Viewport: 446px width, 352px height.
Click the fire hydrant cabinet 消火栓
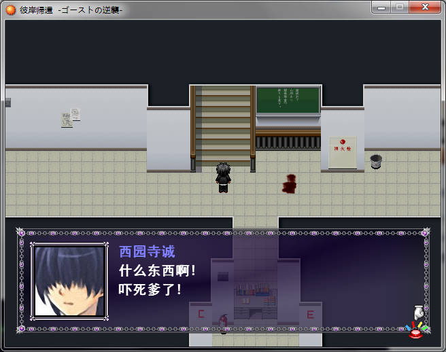tap(343, 152)
